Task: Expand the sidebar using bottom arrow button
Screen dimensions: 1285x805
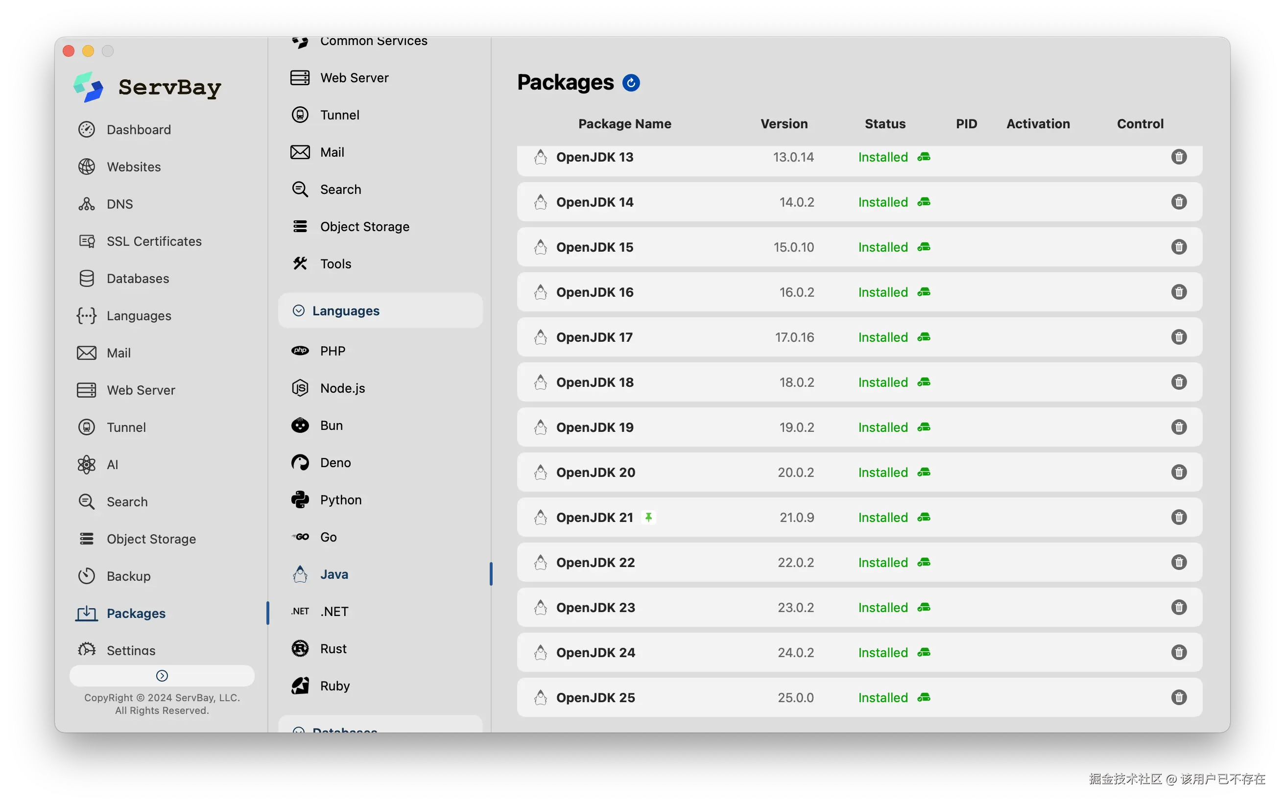Action: (162, 676)
